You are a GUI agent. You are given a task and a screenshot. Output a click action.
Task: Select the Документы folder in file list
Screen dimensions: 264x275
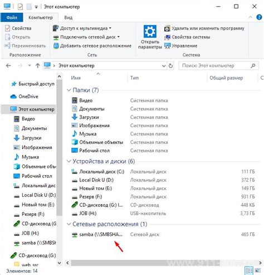pos(88,109)
